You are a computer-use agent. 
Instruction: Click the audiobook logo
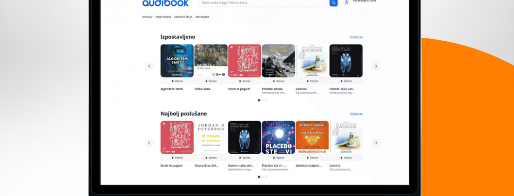tap(165, 2)
